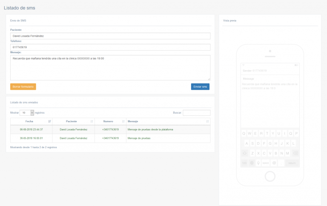Screen dimensions: 327x206
Task: Tap the return key on phone keyboard
Action: (x=292, y=163)
